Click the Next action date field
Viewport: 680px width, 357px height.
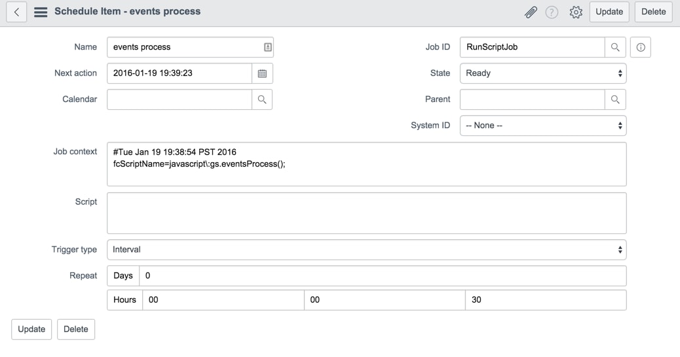pos(179,73)
